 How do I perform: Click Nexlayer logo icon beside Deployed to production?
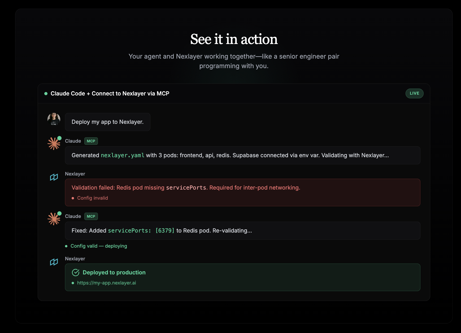pyautogui.click(x=54, y=262)
